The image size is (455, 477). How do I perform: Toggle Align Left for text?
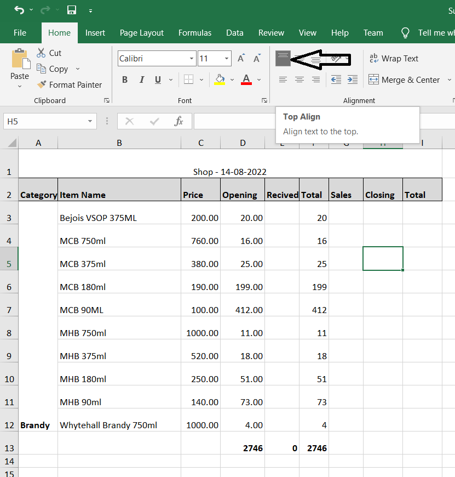tap(283, 79)
